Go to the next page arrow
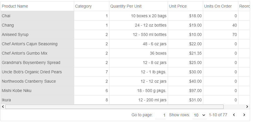 244,115
